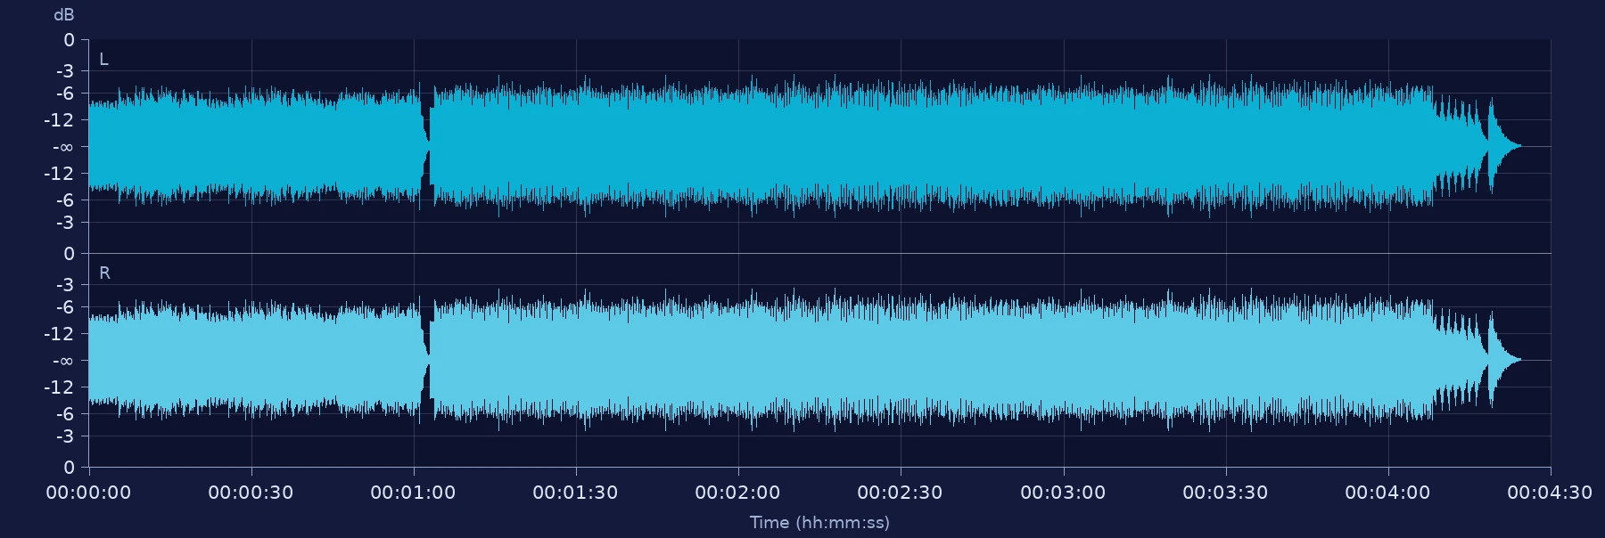Click the 00:04:30 end time label
Image resolution: width=1605 pixels, height=538 pixels.
1550,493
